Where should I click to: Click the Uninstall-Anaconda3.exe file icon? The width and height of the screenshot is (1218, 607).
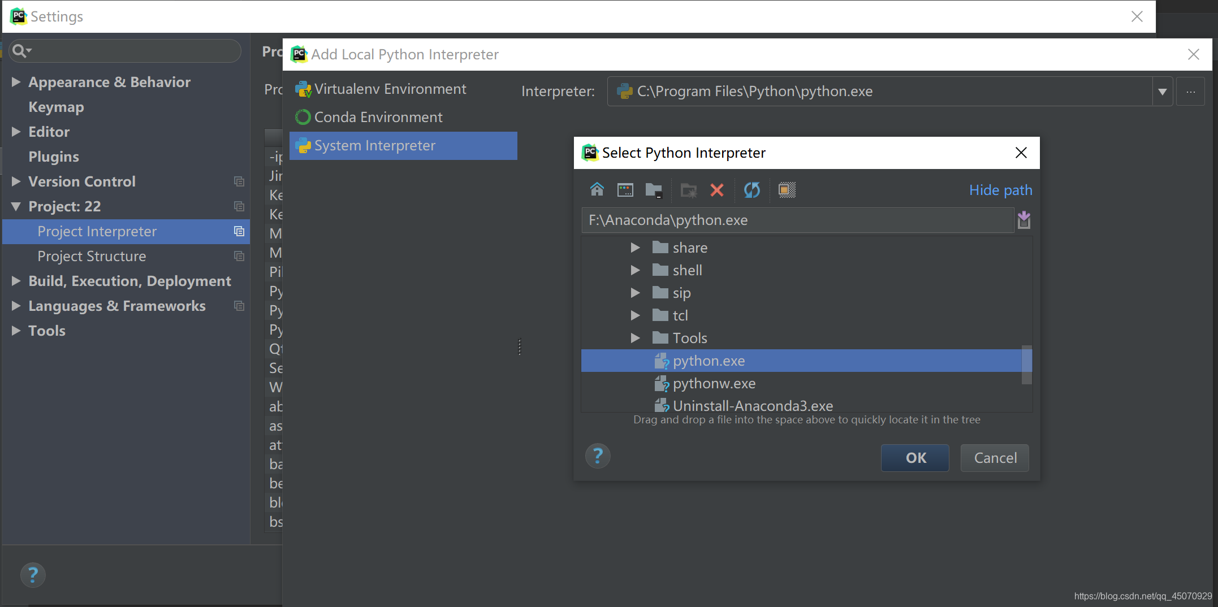click(662, 405)
